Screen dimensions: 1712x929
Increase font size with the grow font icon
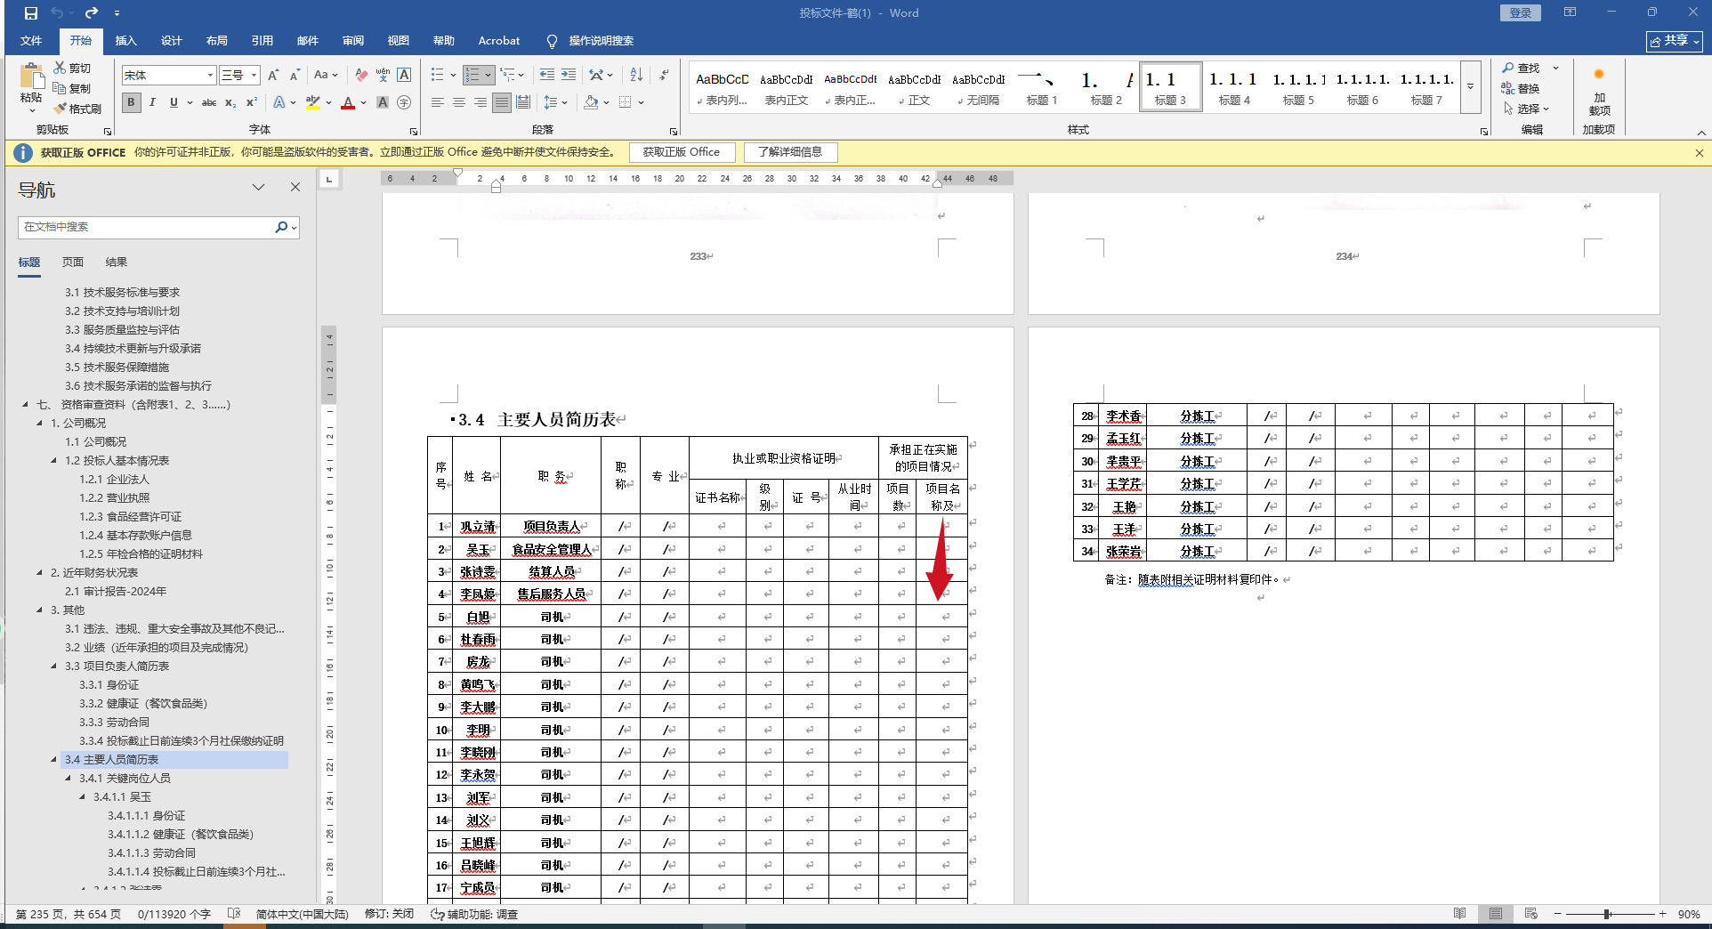pos(274,75)
